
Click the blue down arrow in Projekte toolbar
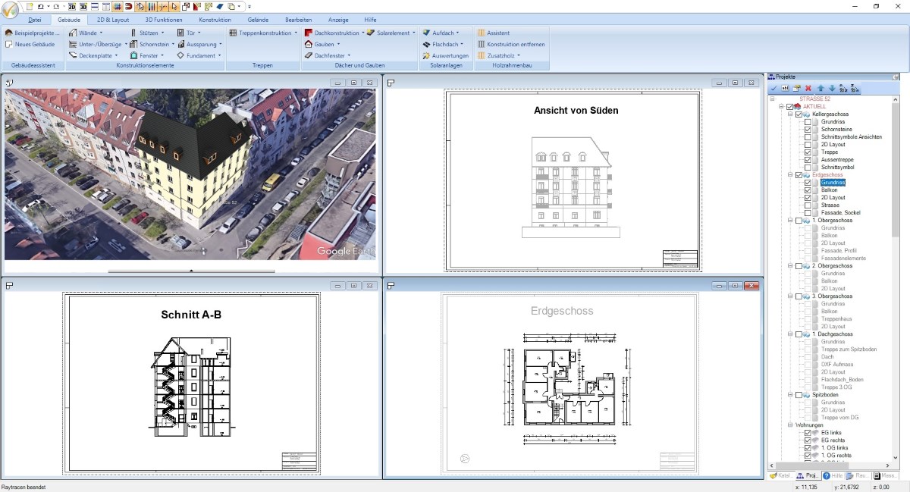pos(832,89)
